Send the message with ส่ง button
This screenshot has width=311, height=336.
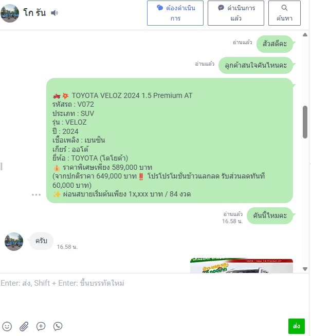click(297, 326)
